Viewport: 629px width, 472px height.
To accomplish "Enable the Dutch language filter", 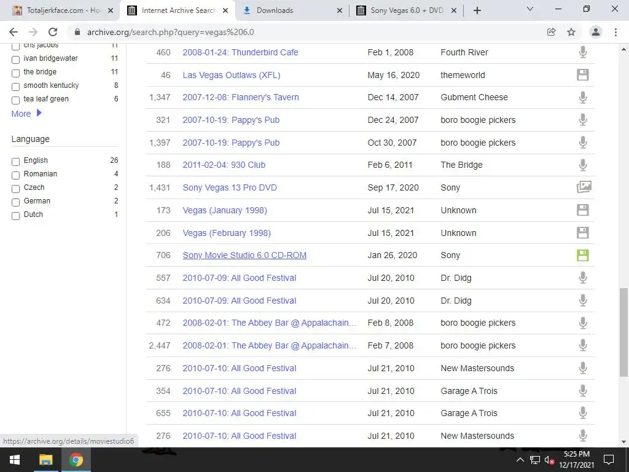I will [x=15, y=216].
